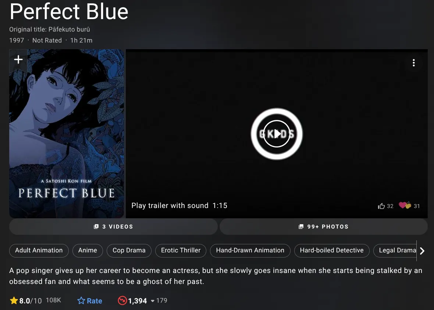434x310 pixels.
Task: Open the 99+ Photos gallery
Action: [324, 227]
